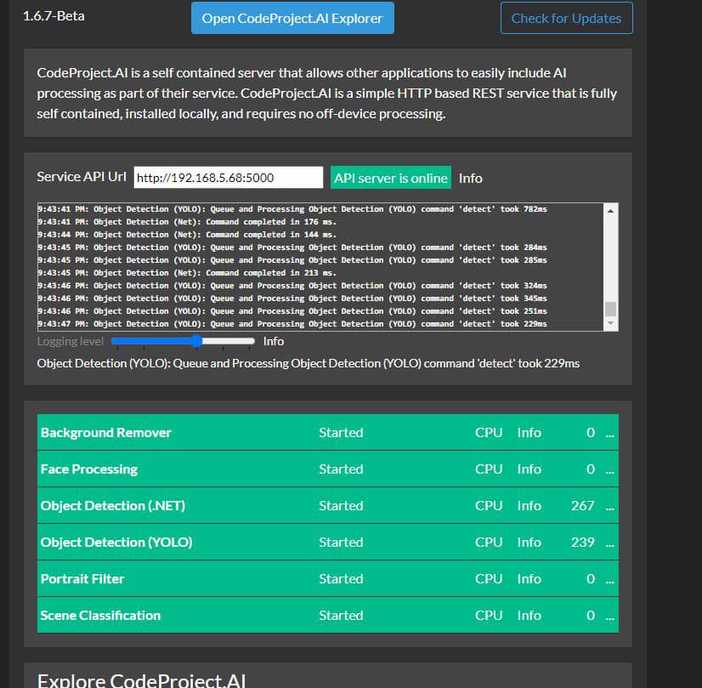Click Started status of Background Remover

click(341, 433)
